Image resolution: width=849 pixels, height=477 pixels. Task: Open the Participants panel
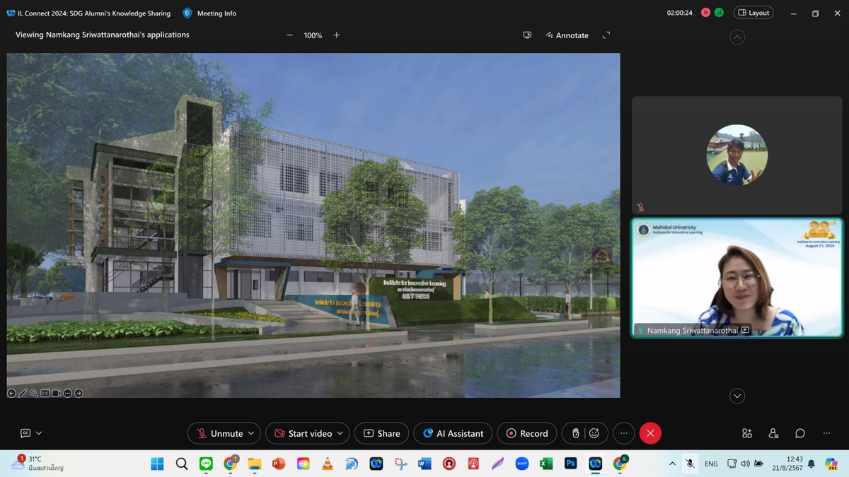[773, 433]
